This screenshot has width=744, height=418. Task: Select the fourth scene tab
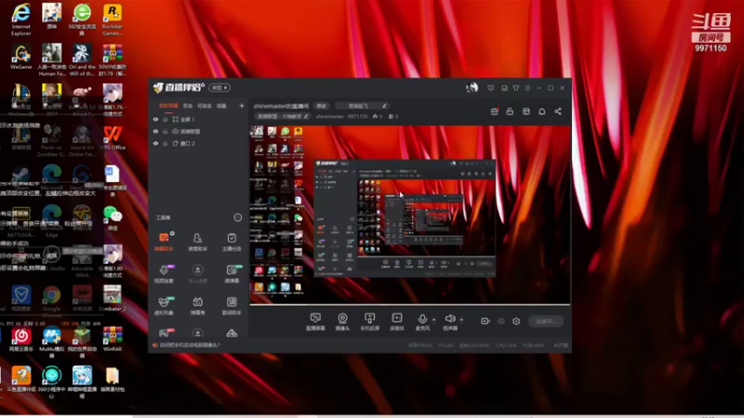click(221, 106)
